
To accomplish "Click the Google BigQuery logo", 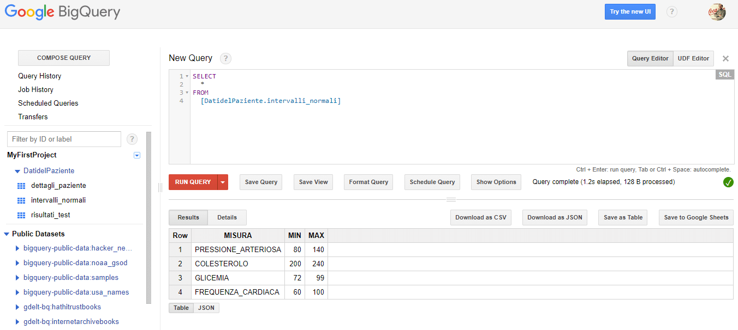I will [x=62, y=12].
